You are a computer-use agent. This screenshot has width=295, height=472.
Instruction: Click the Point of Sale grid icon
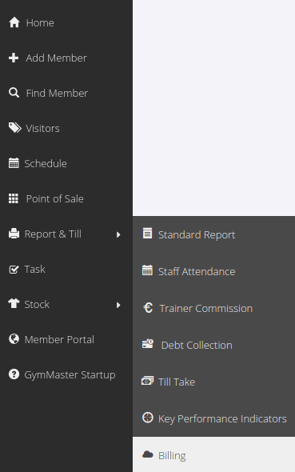14,198
